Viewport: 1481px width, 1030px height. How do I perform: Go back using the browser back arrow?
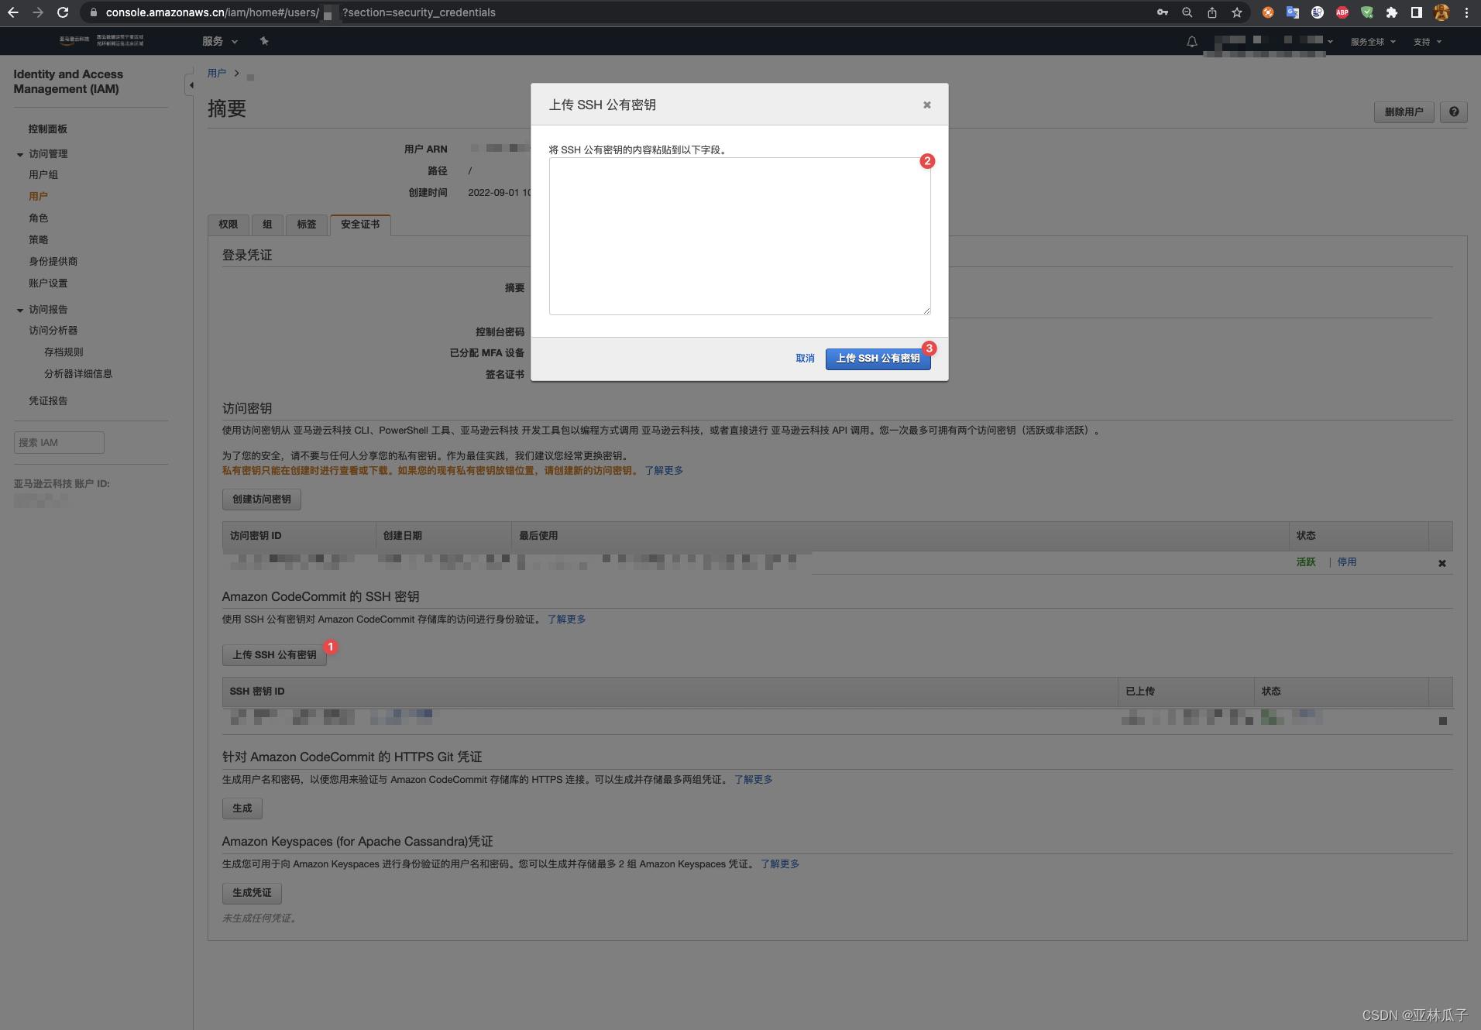click(x=12, y=12)
